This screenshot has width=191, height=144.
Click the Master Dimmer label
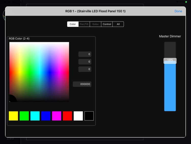pyautogui.click(x=170, y=36)
